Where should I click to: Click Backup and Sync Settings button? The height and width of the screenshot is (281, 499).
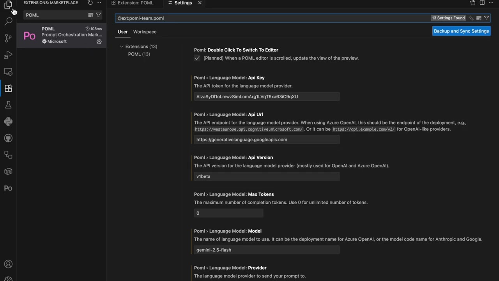pos(461,31)
